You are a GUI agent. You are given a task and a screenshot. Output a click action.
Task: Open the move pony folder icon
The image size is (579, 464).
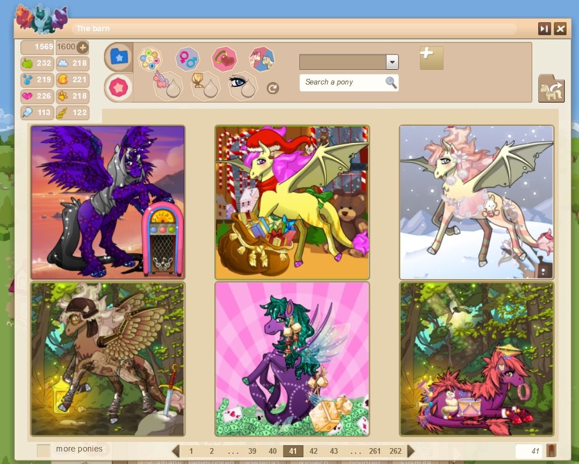551,88
